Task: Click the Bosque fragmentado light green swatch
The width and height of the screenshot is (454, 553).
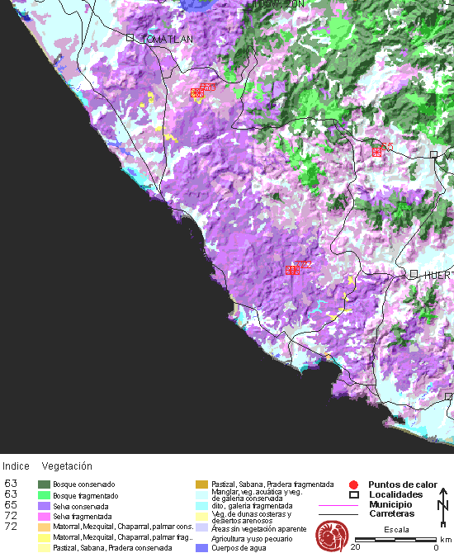Action: 44,495
